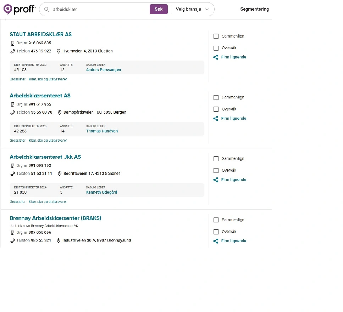
Task: Click share icon in Arbeidsklærsenteret Jkk AS result
Action: (216, 180)
